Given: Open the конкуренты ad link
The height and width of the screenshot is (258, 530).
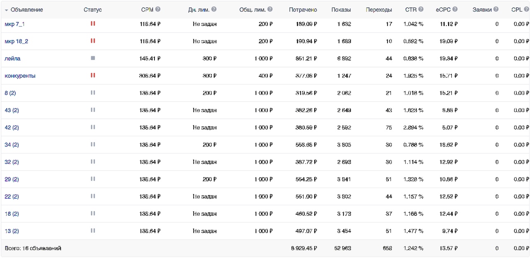Looking at the screenshot, I should click(20, 76).
